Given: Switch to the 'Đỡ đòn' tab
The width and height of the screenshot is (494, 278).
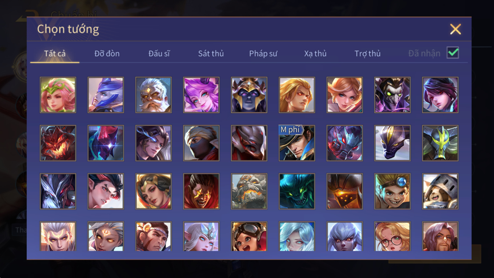Looking at the screenshot, I should click(107, 53).
